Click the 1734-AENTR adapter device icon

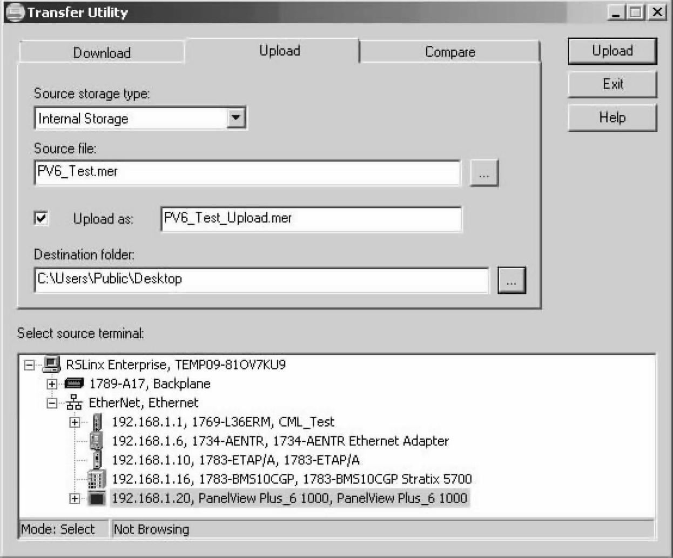(x=96, y=441)
